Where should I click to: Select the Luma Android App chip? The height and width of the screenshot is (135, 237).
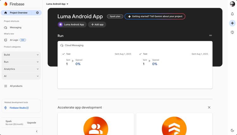coord(72,24)
